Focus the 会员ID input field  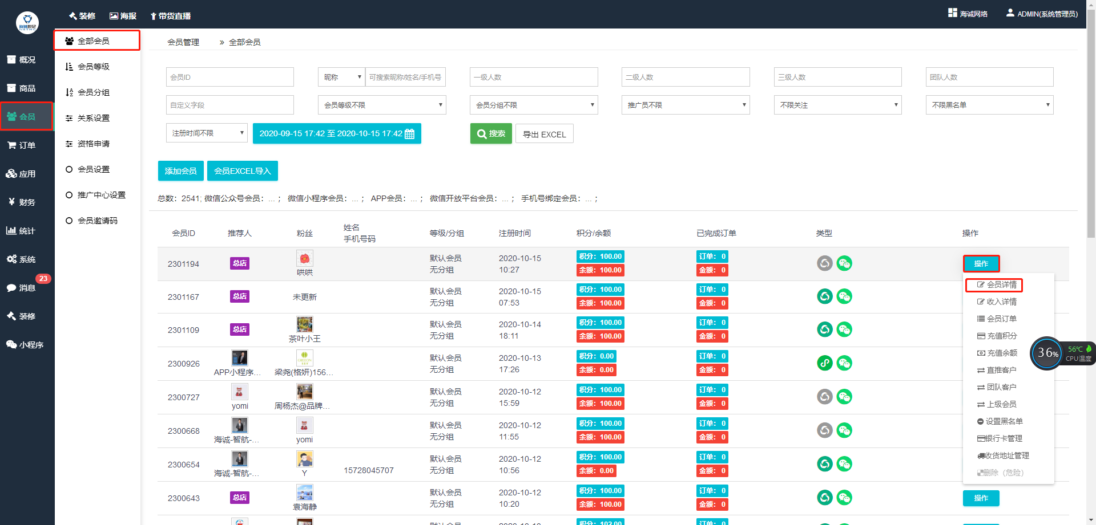pyautogui.click(x=230, y=77)
